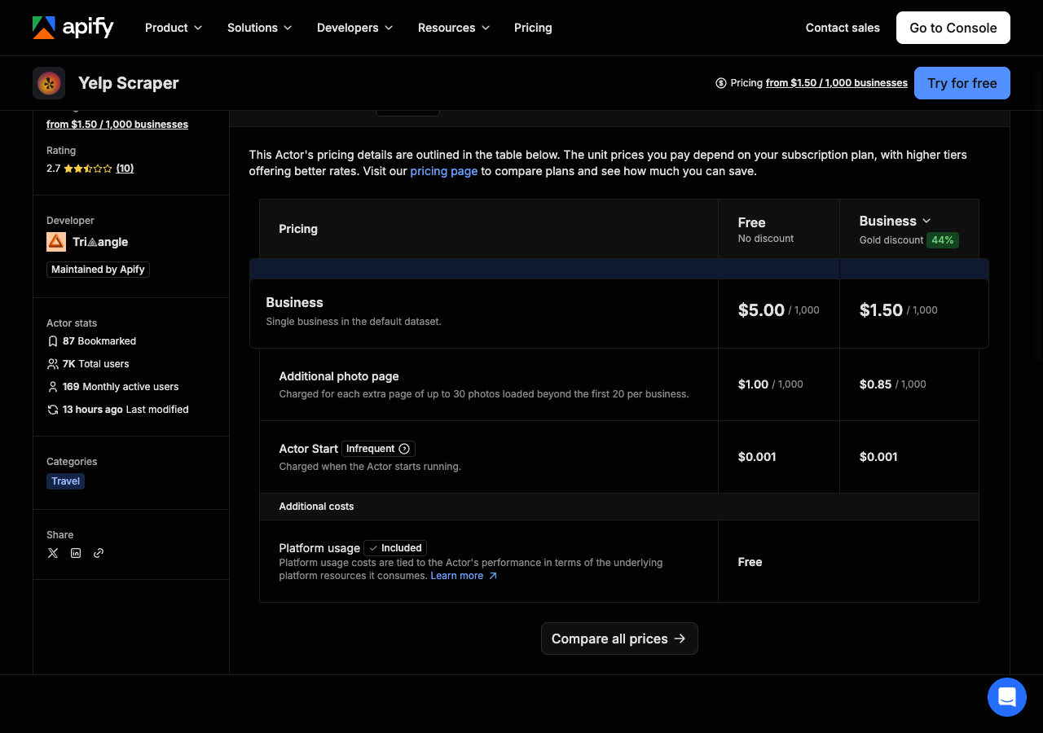This screenshot has width=1043, height=733.
Task: Click the header "from $1.50 / 1,000 businesses" link
Action: click(837, 83)
